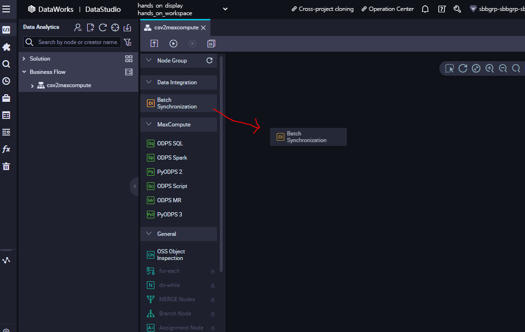Open the sbbgrp account menu
The image size is (525, 332).
point(497,9)
